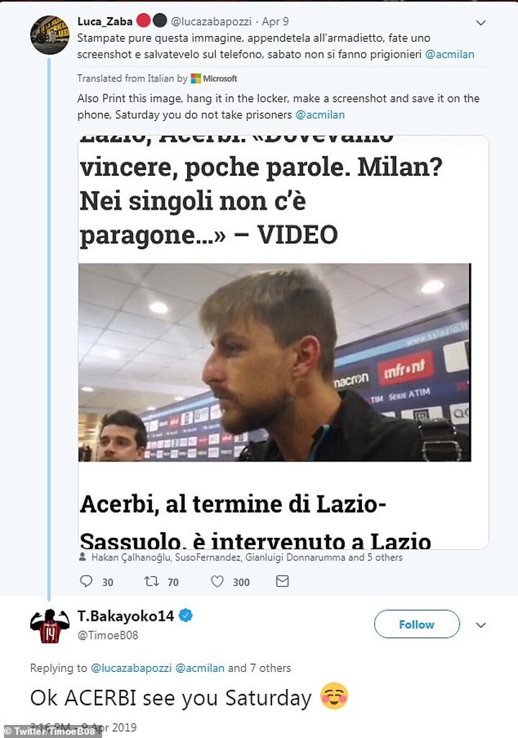Follow T.Bakayoko14 account
The height and width of the screenshot is (738, 518).
(x=417, y=624)
